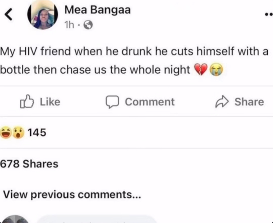Screen dimensions: 273x223
Task: View the 678 Shares list
Action: click(x=29, y=164)
